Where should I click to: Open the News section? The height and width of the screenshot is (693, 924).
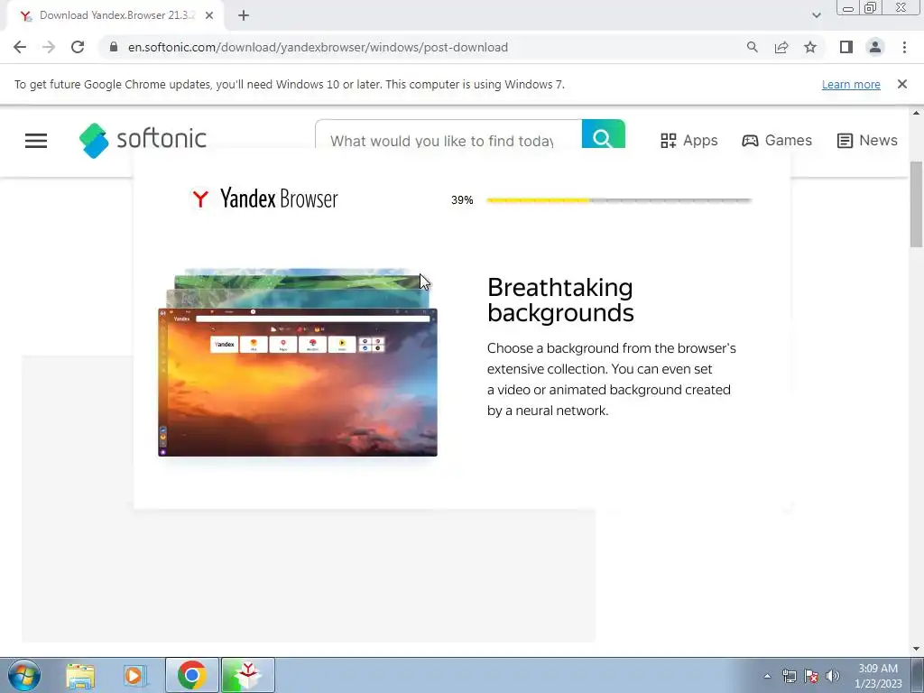coord(867,140)
